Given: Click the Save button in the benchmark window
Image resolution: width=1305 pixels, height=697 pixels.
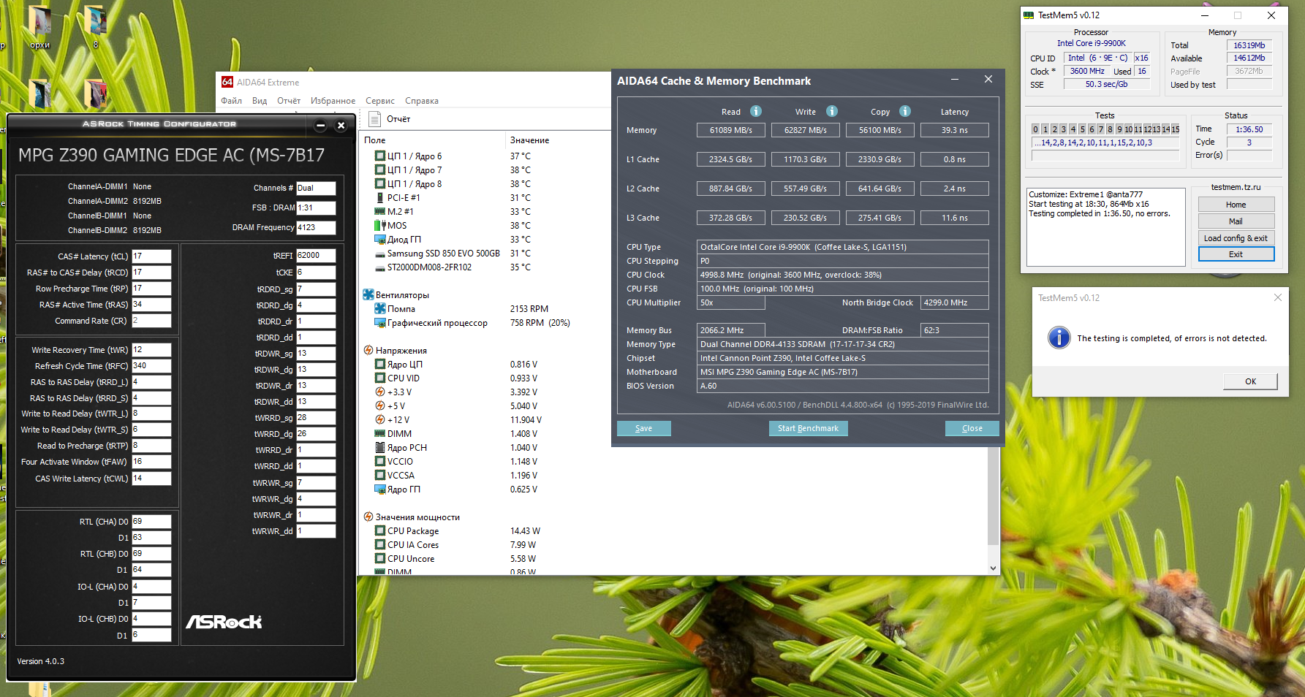Looking at the screenshot, I should (x=643, y=428).
